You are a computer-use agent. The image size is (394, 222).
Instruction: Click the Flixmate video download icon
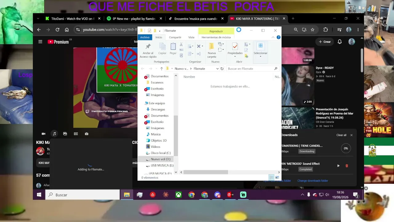click(x=43, y=134)
